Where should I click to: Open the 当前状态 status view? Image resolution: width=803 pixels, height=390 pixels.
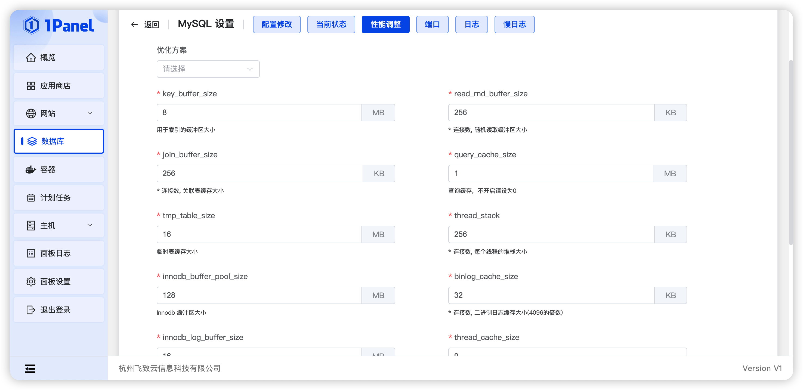[x=331, y=24]
